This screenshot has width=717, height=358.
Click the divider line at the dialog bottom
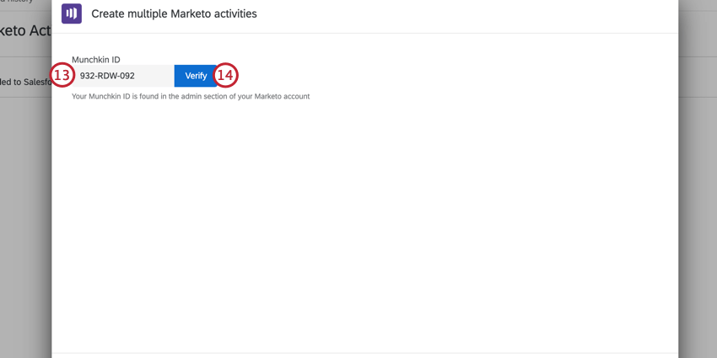[x=363, y=353]
